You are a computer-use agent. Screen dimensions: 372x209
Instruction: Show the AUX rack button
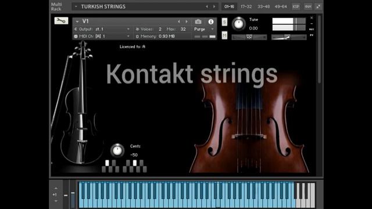pos(308,6)
